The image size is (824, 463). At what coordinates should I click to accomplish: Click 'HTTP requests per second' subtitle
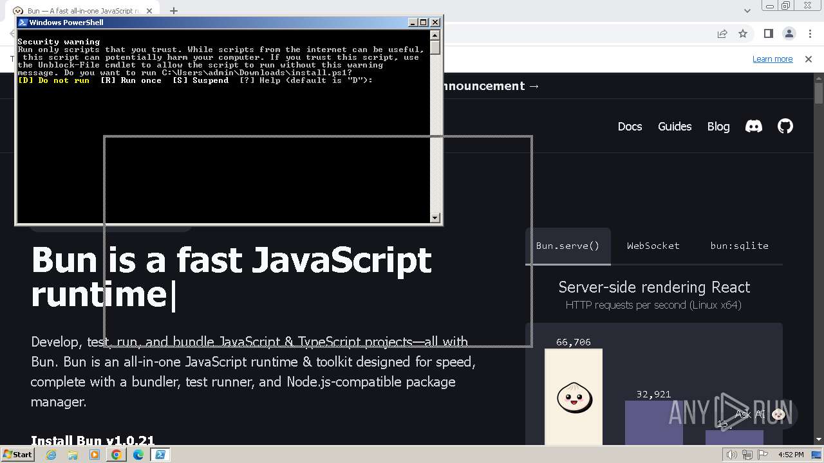[x=653, y=305]
